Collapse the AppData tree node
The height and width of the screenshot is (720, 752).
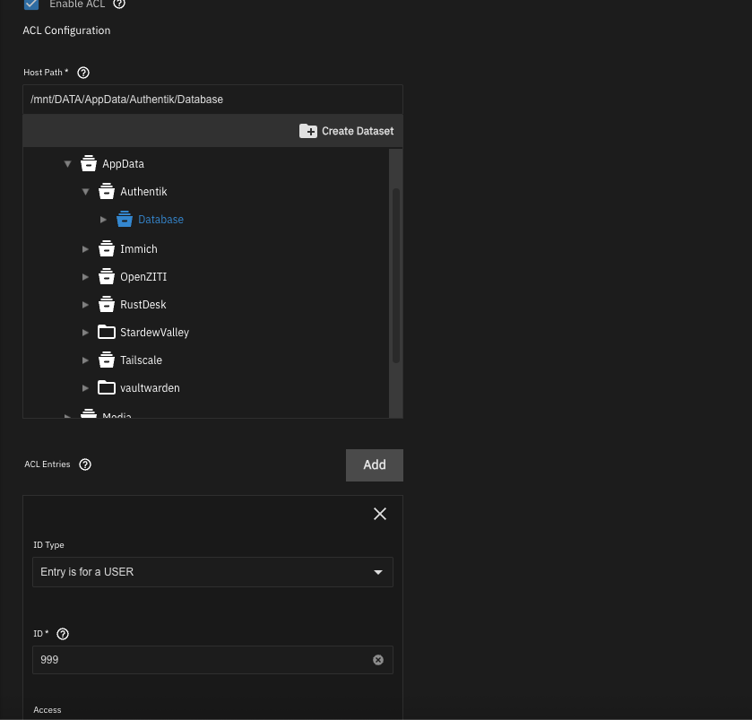(x=67, y=164)
